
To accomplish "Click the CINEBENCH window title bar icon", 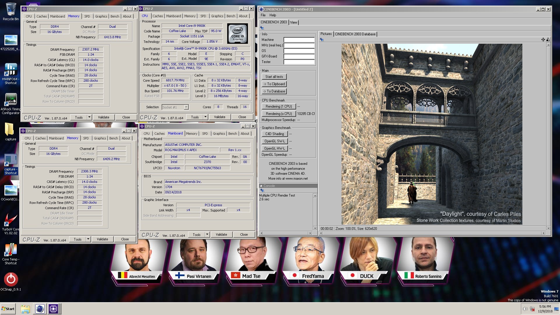I will tap(261, 9).
